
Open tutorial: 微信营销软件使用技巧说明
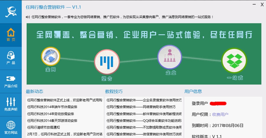(x=144, y=134)
